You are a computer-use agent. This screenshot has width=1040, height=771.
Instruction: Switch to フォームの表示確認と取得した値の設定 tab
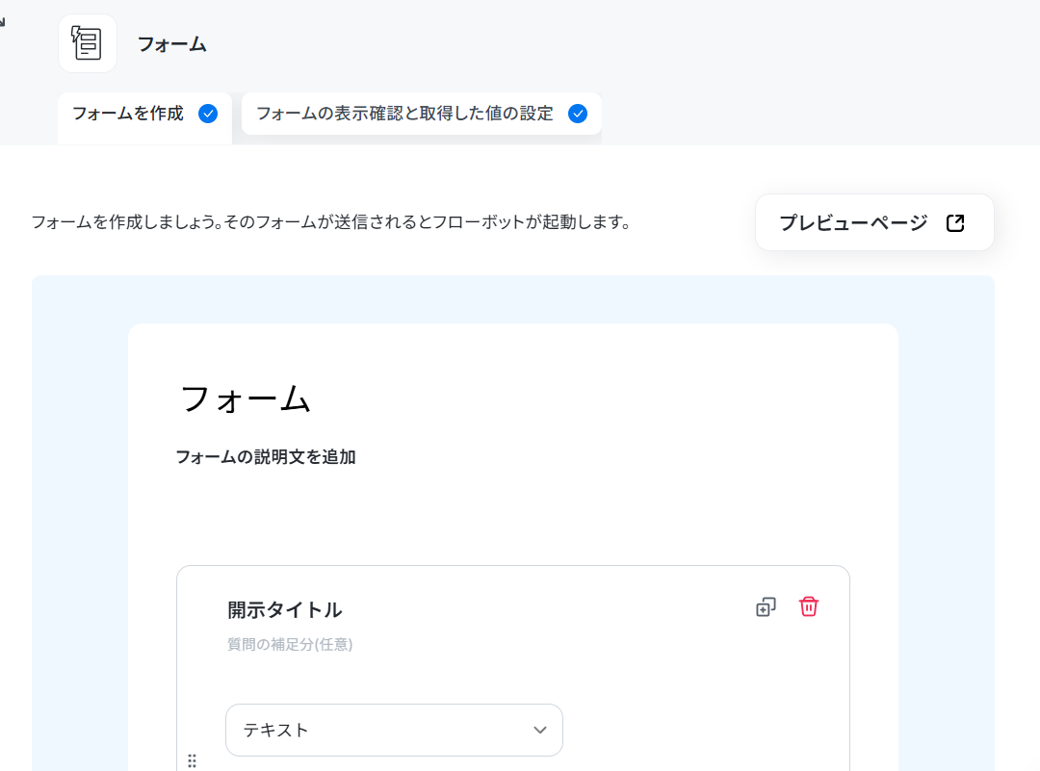(422, 114)
